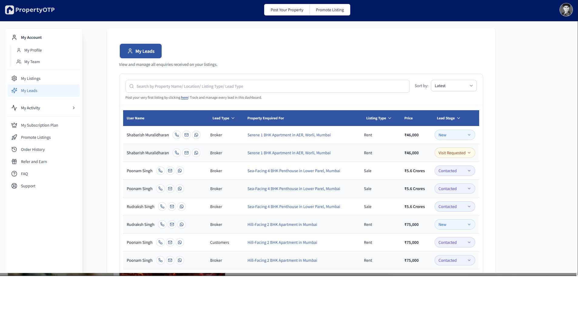Call Shabarish Muralidharan in the Visit Requested row

coord(177,153)
